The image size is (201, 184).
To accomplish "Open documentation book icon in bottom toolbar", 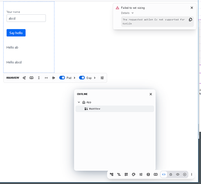I will (x=156, y=174).
